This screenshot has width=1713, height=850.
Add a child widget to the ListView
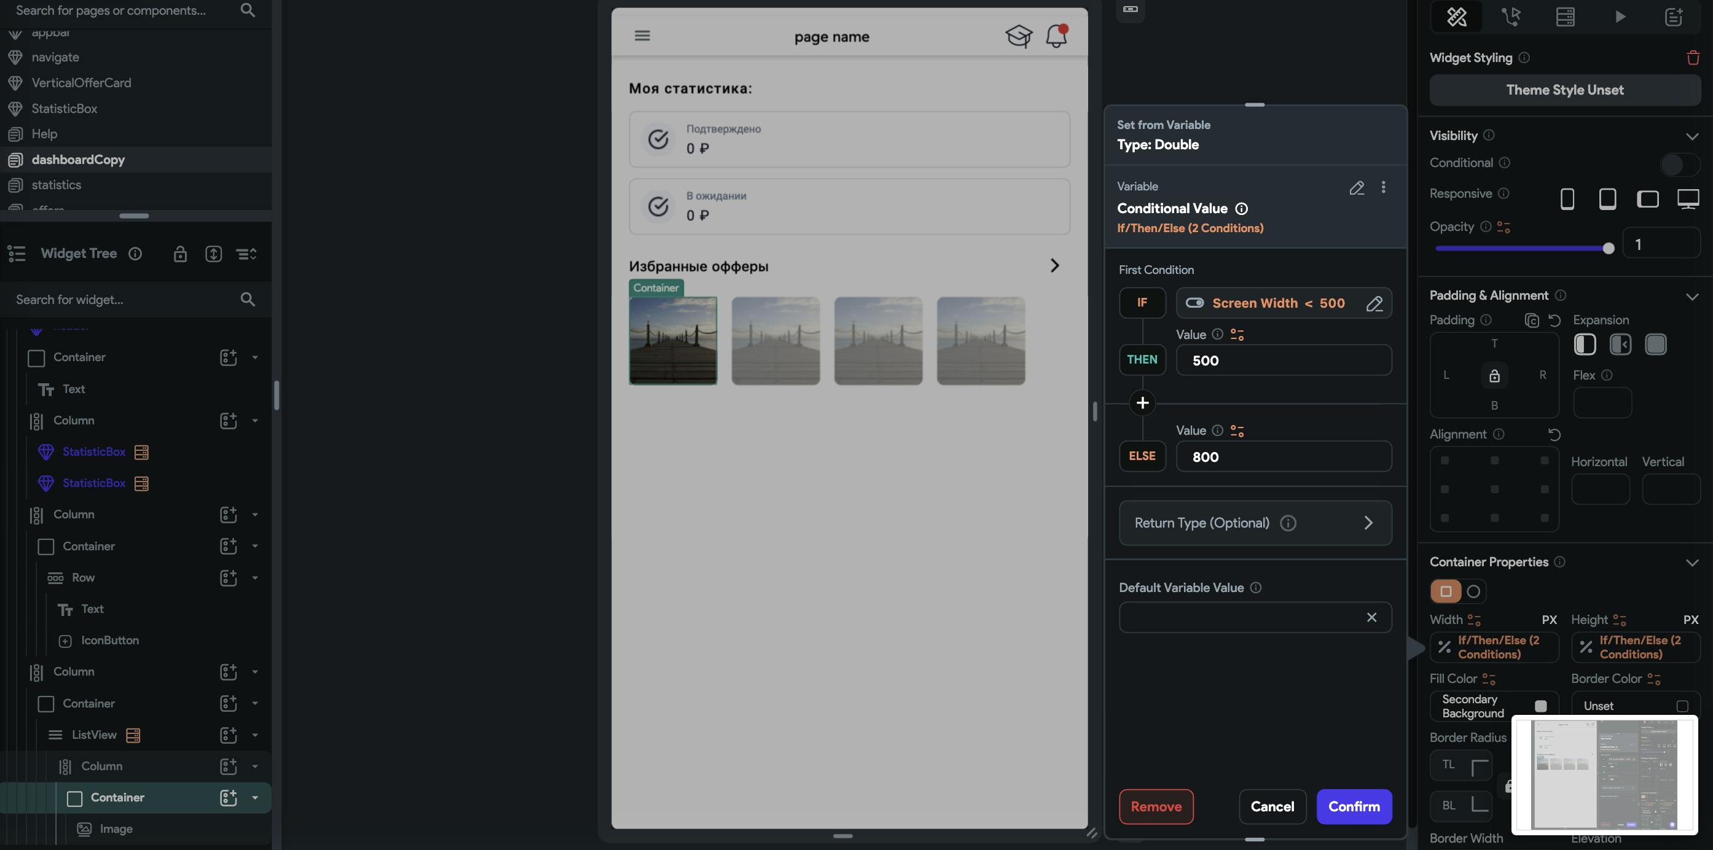pos(228,735)
